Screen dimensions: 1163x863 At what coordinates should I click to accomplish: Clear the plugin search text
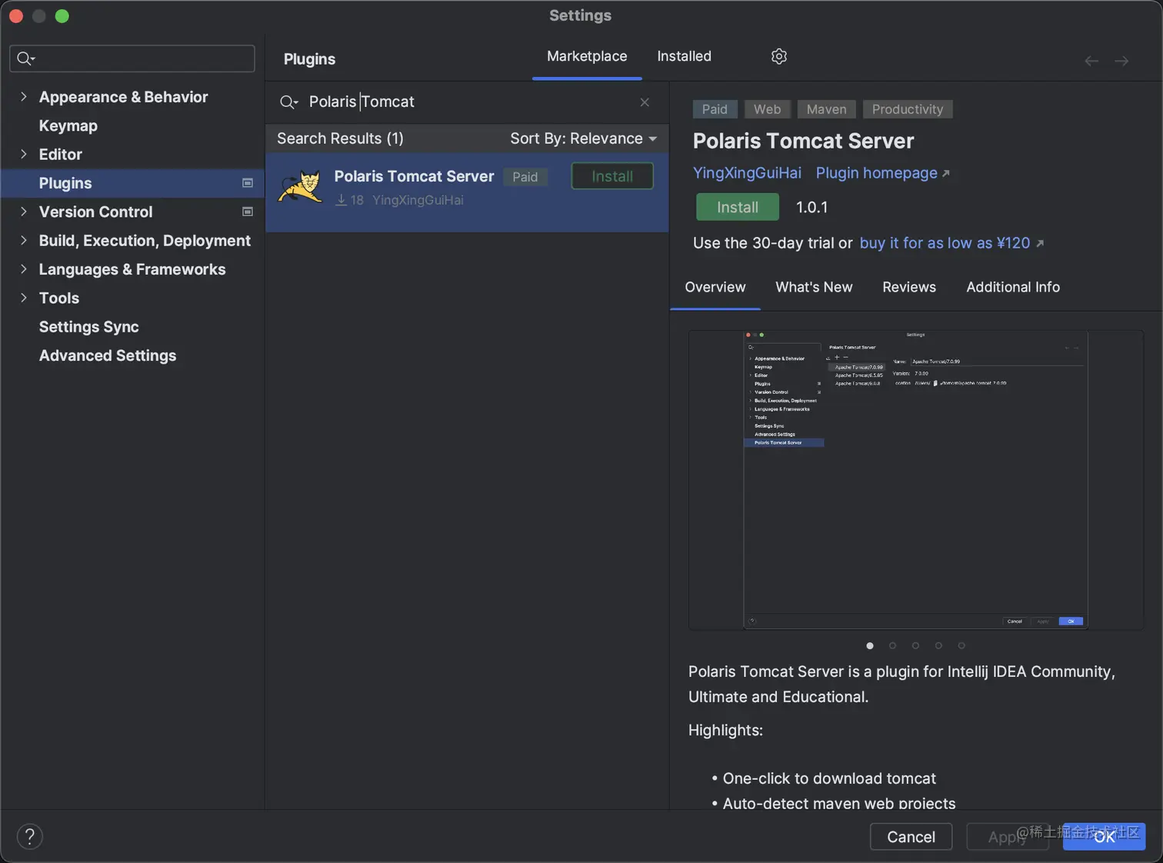645,102
